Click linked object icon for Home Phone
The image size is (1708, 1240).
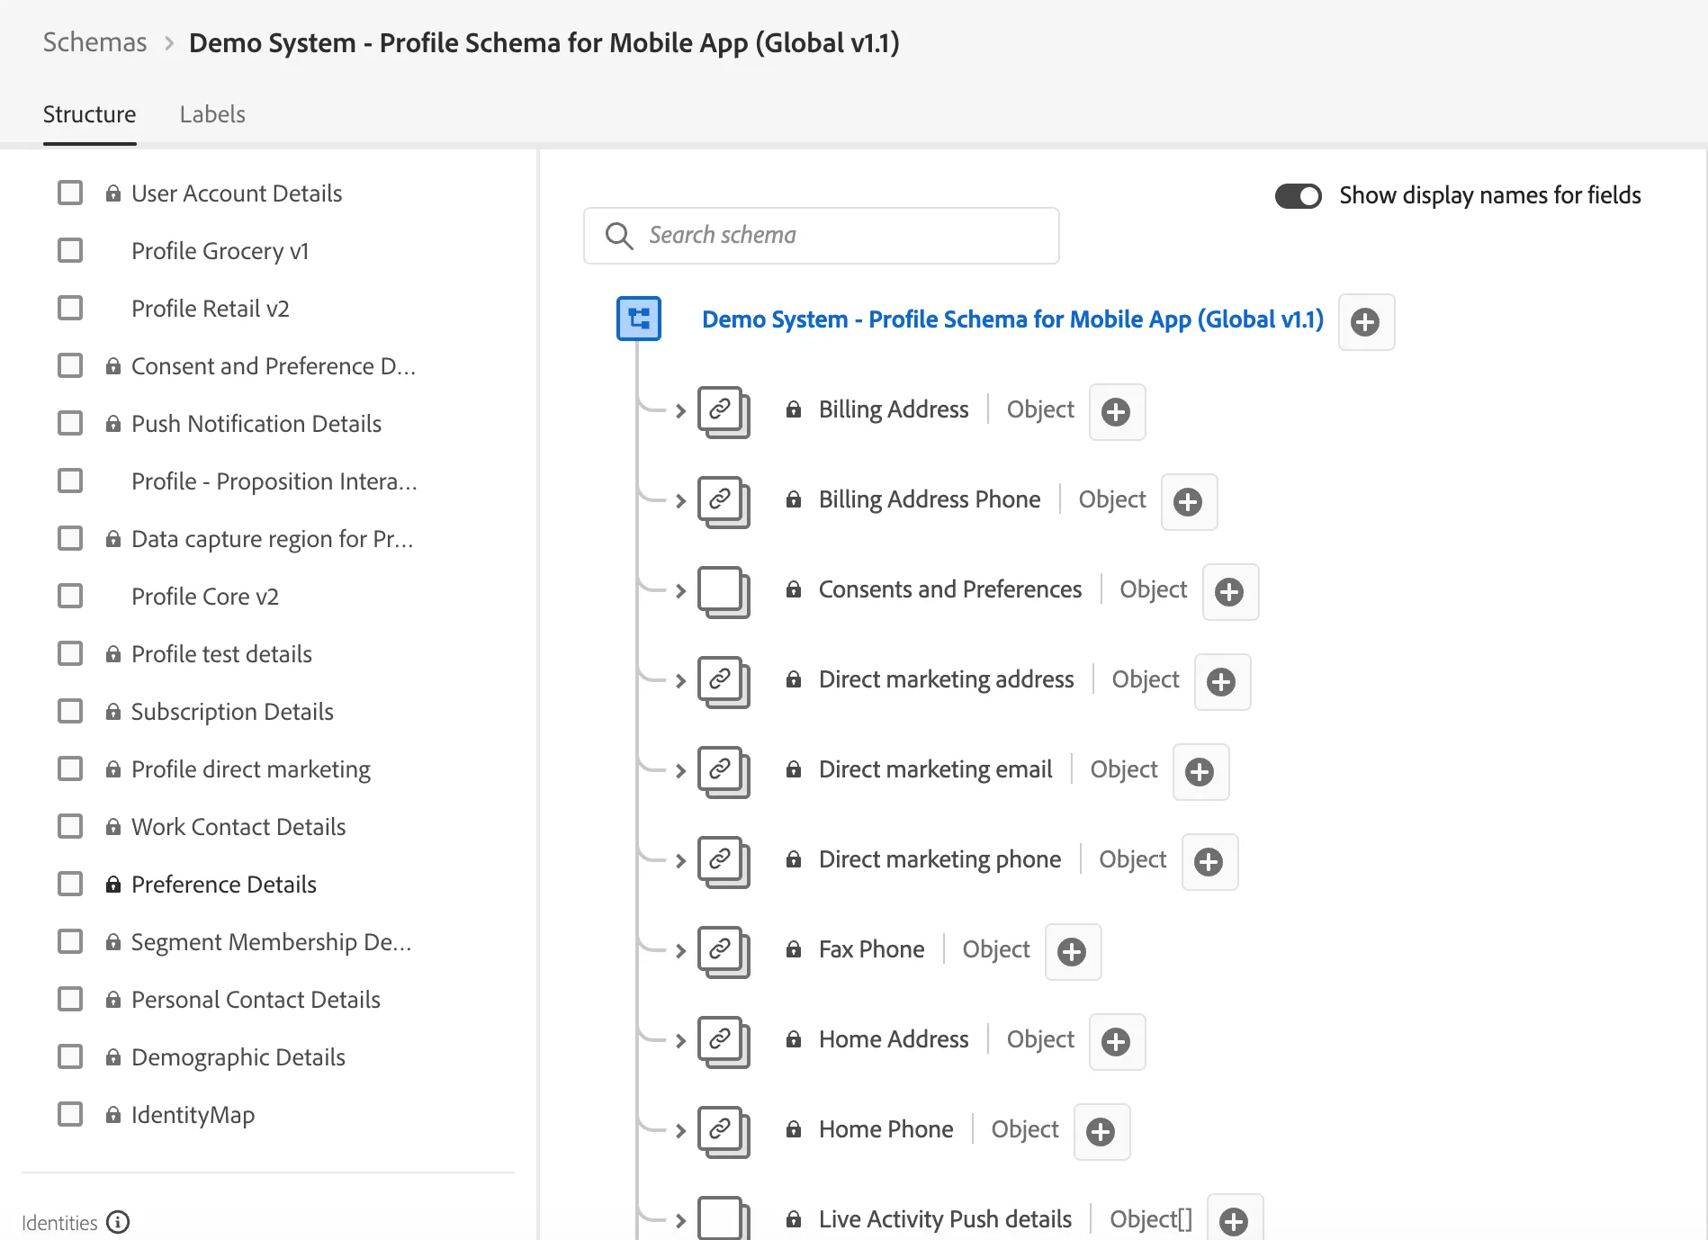click(x=724, y=1132)
